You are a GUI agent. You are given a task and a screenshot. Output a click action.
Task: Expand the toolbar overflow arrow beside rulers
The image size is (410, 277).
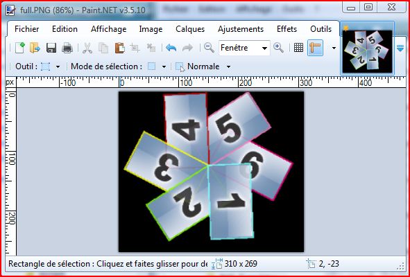tap(334, 48)
